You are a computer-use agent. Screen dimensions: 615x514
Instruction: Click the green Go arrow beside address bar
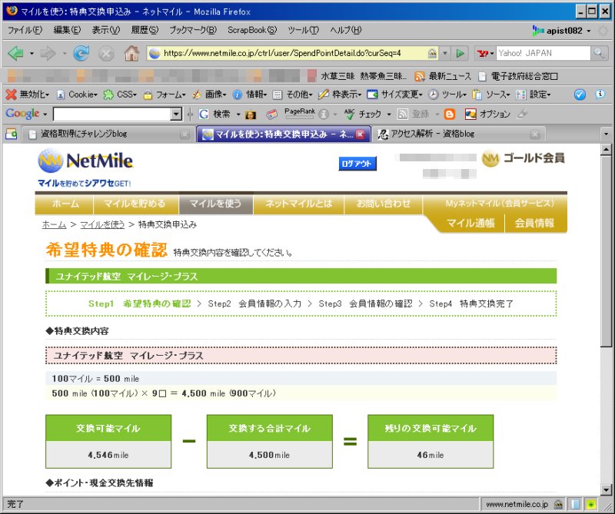(460, 53)
